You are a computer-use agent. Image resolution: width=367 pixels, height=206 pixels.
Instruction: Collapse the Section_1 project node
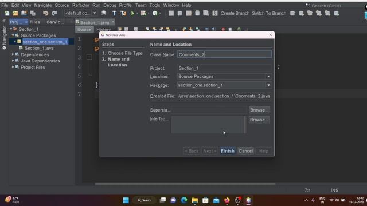click(x=11, y=29)
